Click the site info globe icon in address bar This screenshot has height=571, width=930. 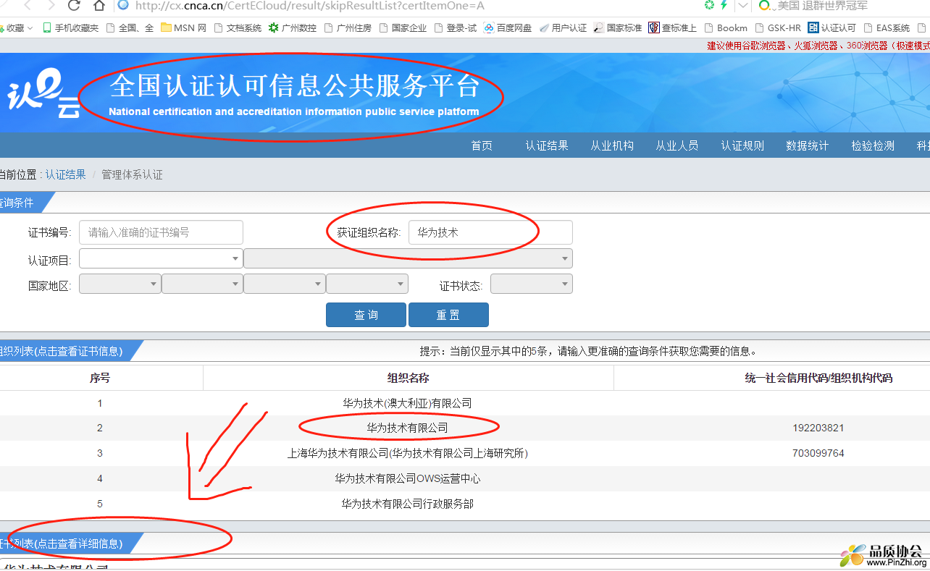click(123, 5)
